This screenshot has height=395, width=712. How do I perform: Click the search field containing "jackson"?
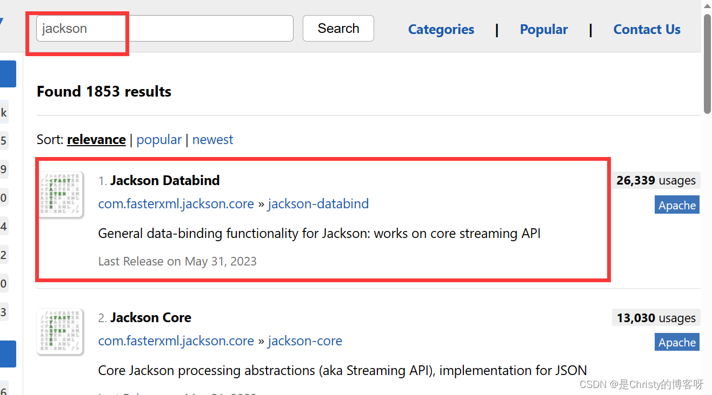[164, 29]
